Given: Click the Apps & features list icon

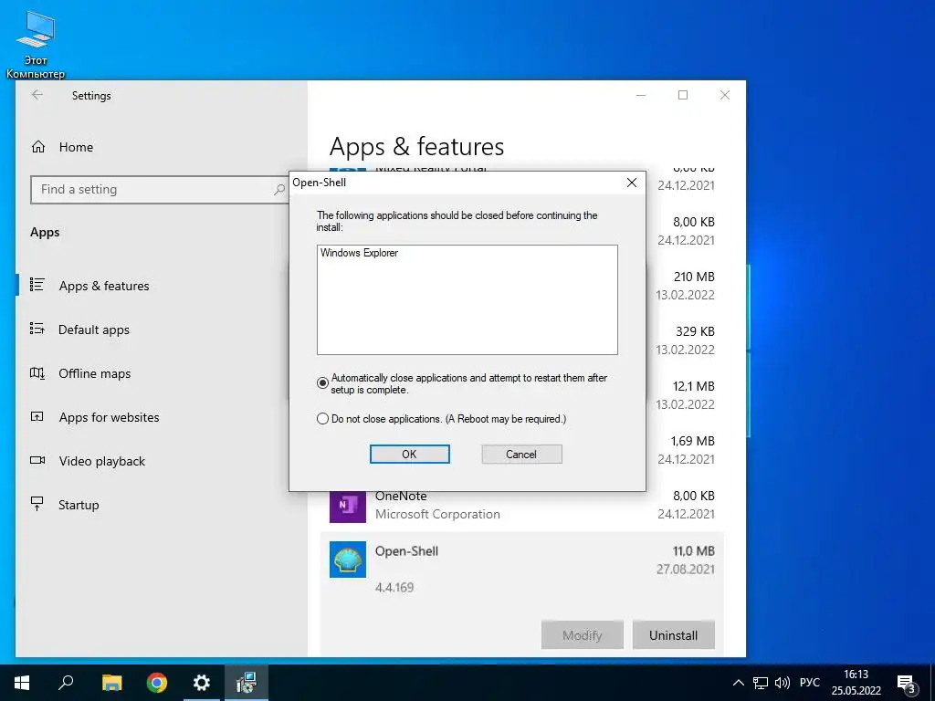Looking at the screenshot, I should 37,285.
